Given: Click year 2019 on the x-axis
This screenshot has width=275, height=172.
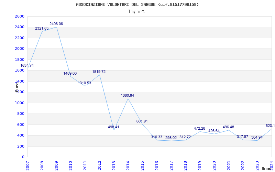Looking at the screenshot, I should tap(200, 166).
